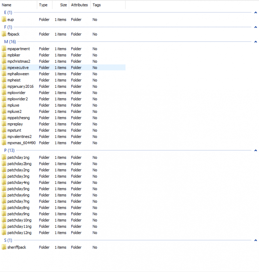259x272 pixels.
Task: Select the patchday12ng folder name
Action: click(x=20, y=232)
